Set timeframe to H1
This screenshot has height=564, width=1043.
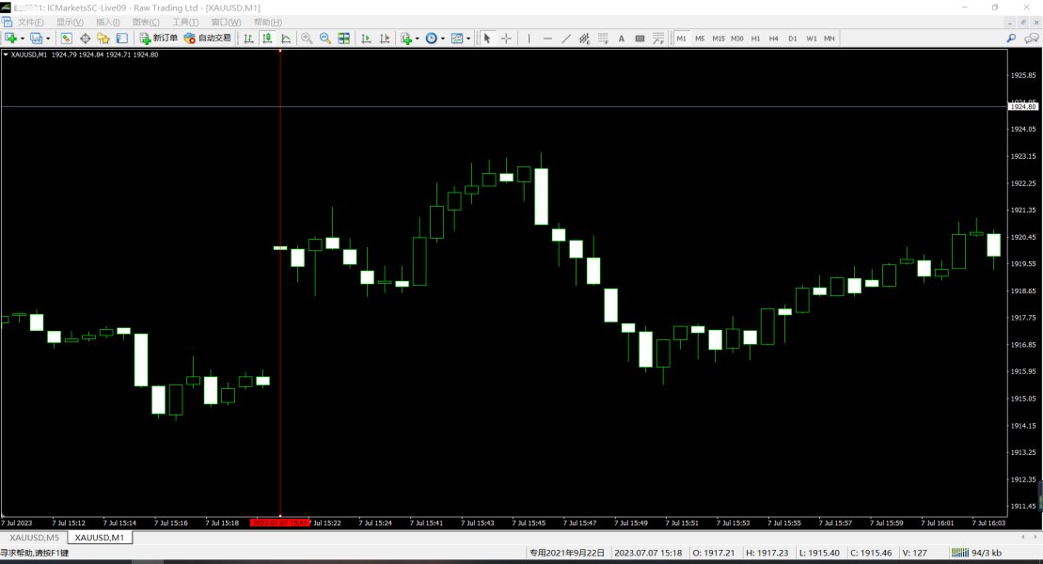755,39
